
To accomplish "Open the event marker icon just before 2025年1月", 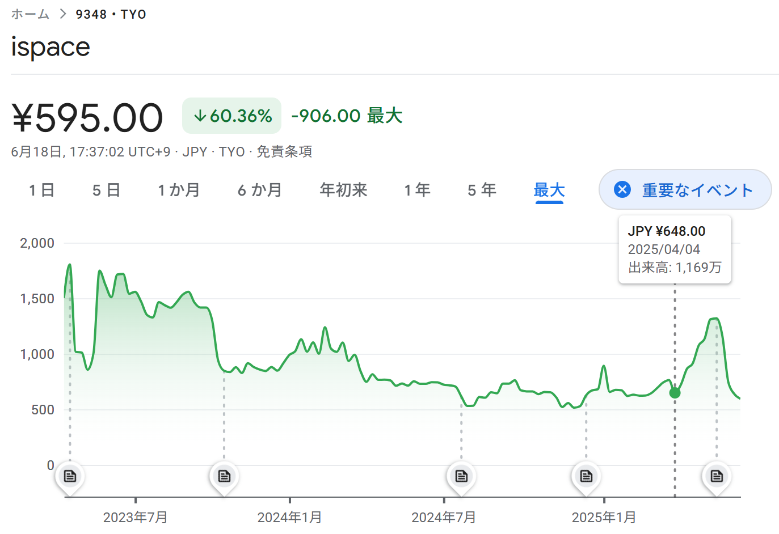I will click(586, 476).
